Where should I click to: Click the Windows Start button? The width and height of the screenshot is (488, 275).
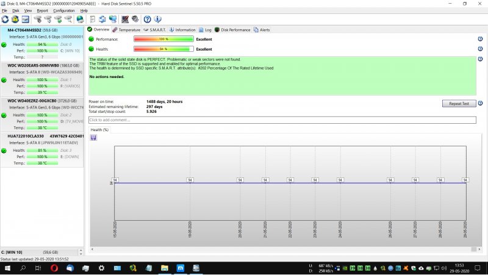pos(7,268)
